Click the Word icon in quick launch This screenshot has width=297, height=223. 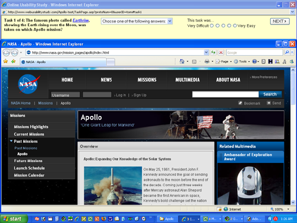tap(110, 219)
